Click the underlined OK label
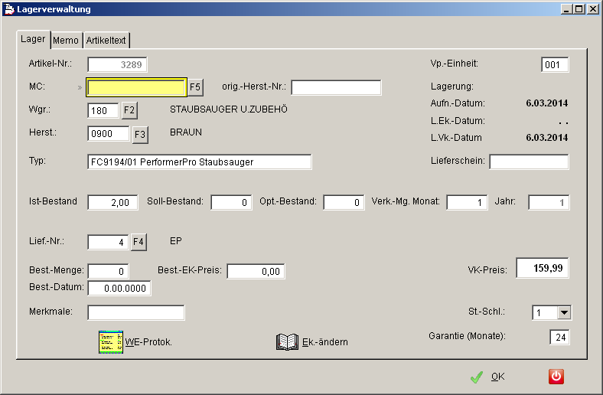Screen dimensions: 603x395 click(x=497, y=377)
